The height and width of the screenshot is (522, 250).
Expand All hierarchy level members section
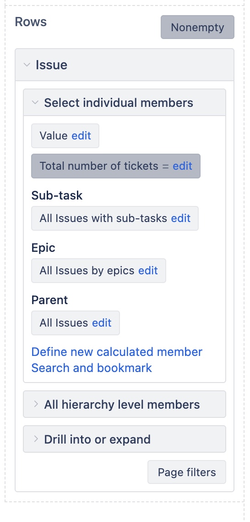125,404
